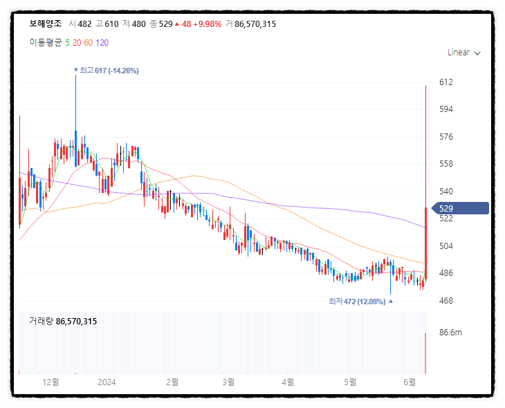
Task: Click the 612 price axis label
Action: [446, 82]
